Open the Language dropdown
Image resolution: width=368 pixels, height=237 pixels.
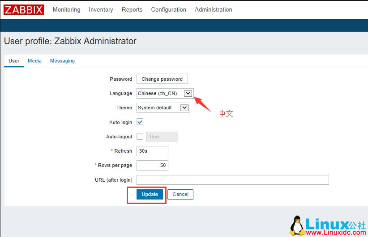165,93
